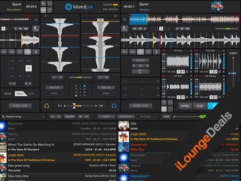The image size is (241, 181).
Task: Click the green pitch bend bar between decks
Action: [x=80, y=77]
